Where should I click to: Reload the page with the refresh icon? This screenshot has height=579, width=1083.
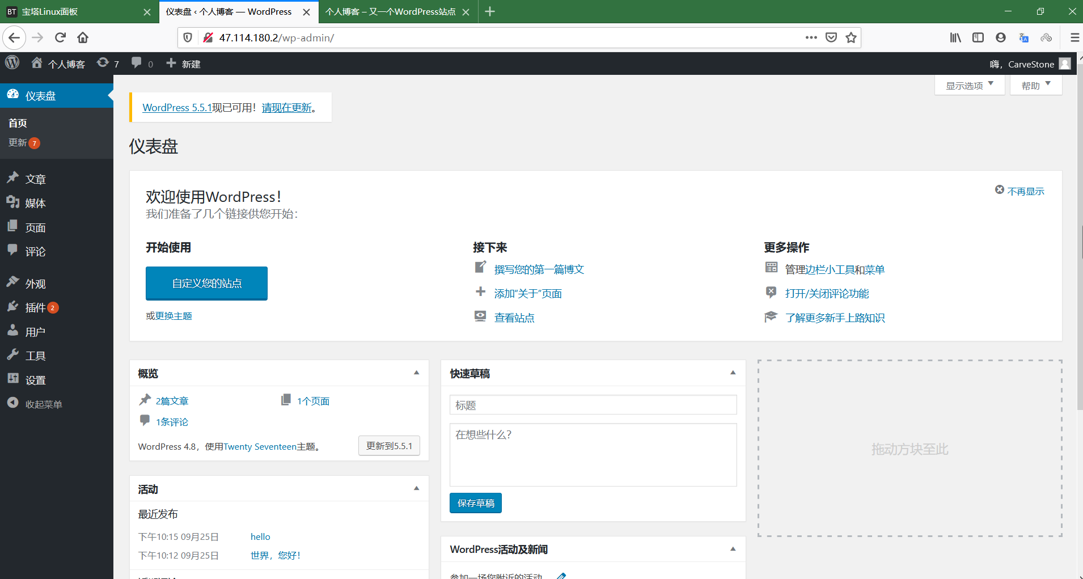61,37
